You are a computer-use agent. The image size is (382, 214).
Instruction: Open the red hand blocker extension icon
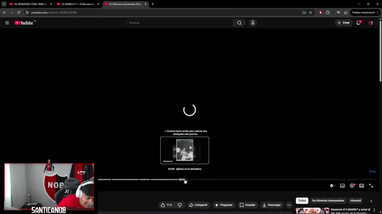coord(321,12)
